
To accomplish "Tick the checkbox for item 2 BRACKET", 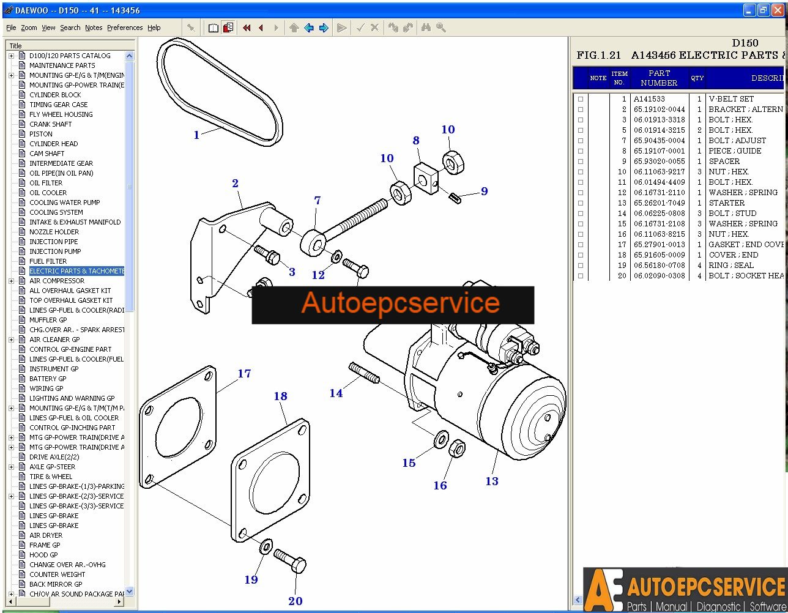I will [x=581, y=110].
